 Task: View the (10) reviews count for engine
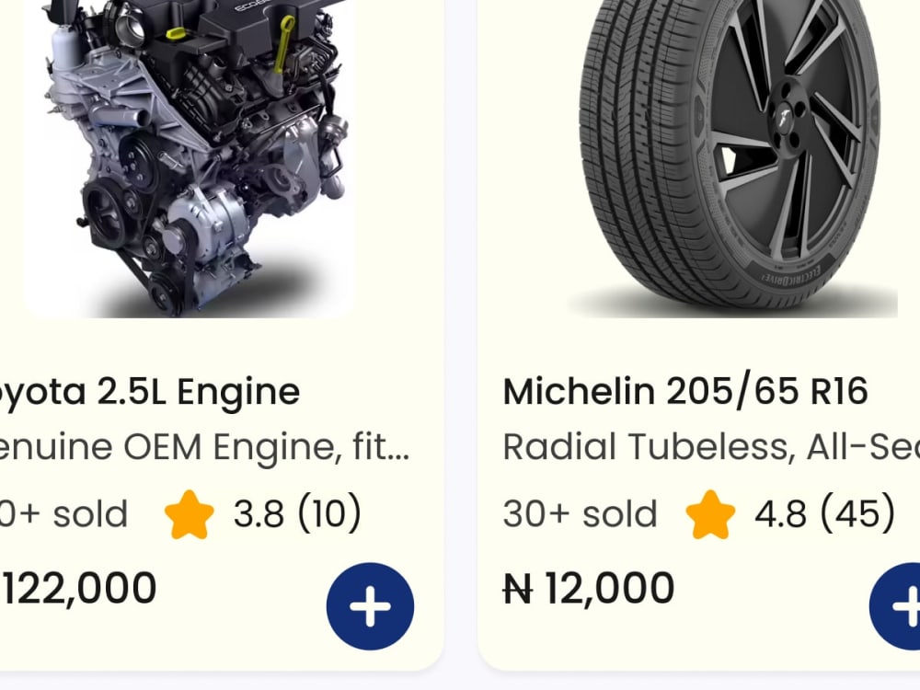(x=329, y=513)
